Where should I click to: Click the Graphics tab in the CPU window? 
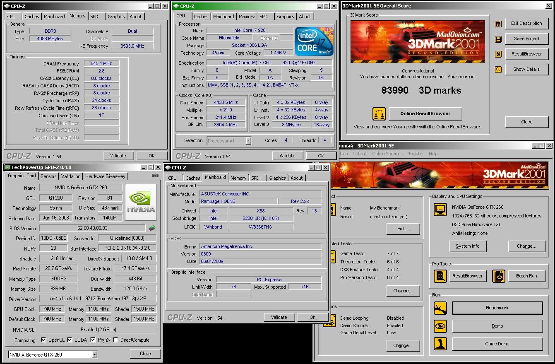pyautogui.click(x=286, y=17)
